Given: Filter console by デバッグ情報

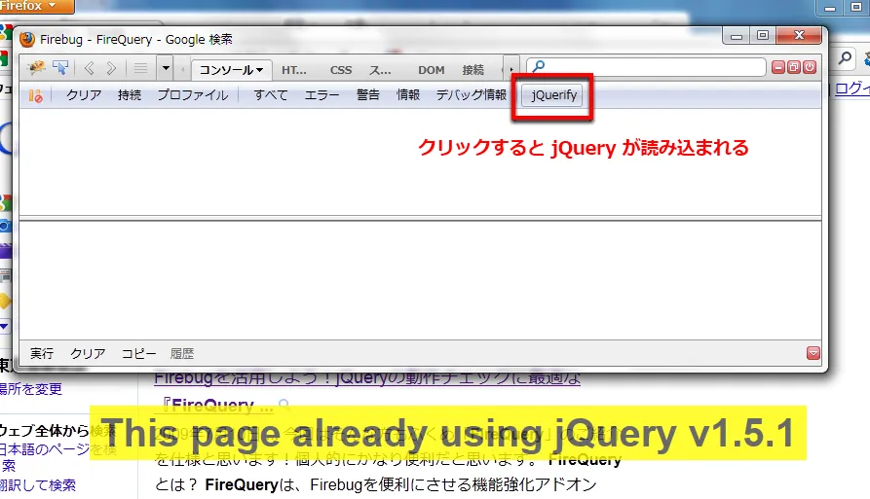Looking at the screenshot, I should coord(472,95).
